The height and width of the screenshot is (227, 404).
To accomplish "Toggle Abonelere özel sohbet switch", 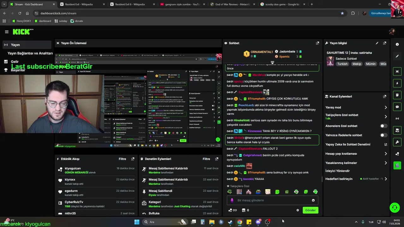I will click(383, 126).
